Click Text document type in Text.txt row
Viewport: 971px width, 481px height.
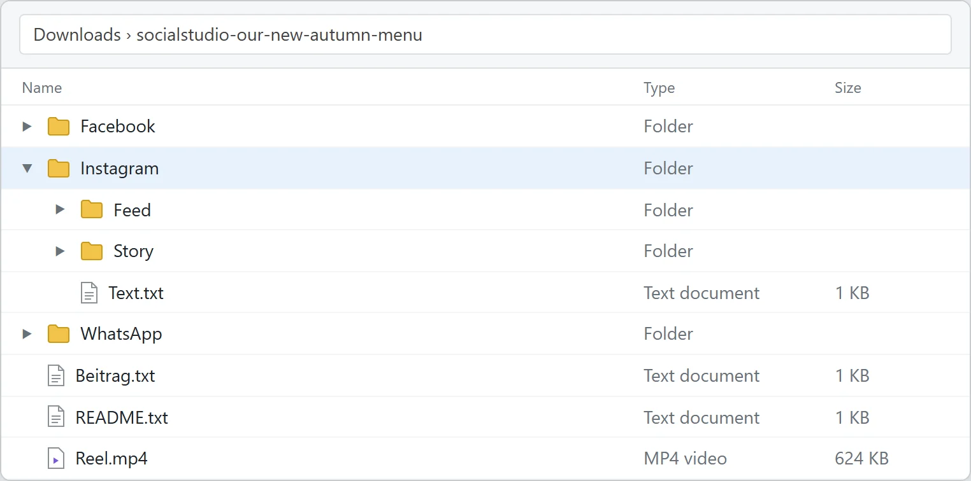701,293
